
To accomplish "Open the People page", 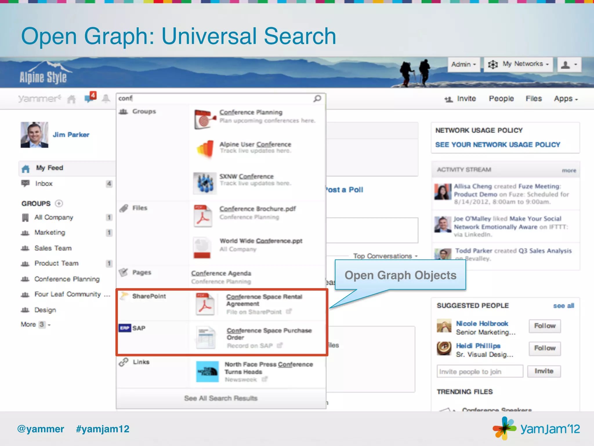I will 501,99.
